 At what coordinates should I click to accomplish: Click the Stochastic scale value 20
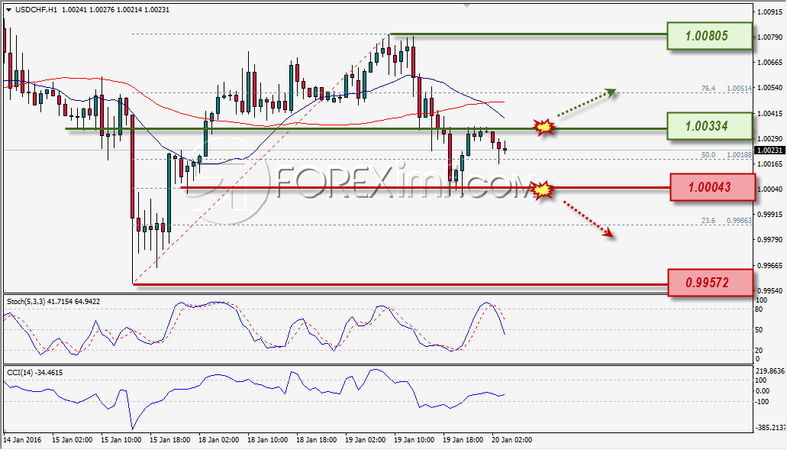pos(760,351)
